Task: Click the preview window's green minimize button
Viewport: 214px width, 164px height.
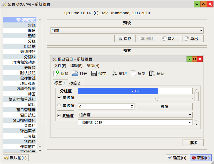Action: coord(189,59)
